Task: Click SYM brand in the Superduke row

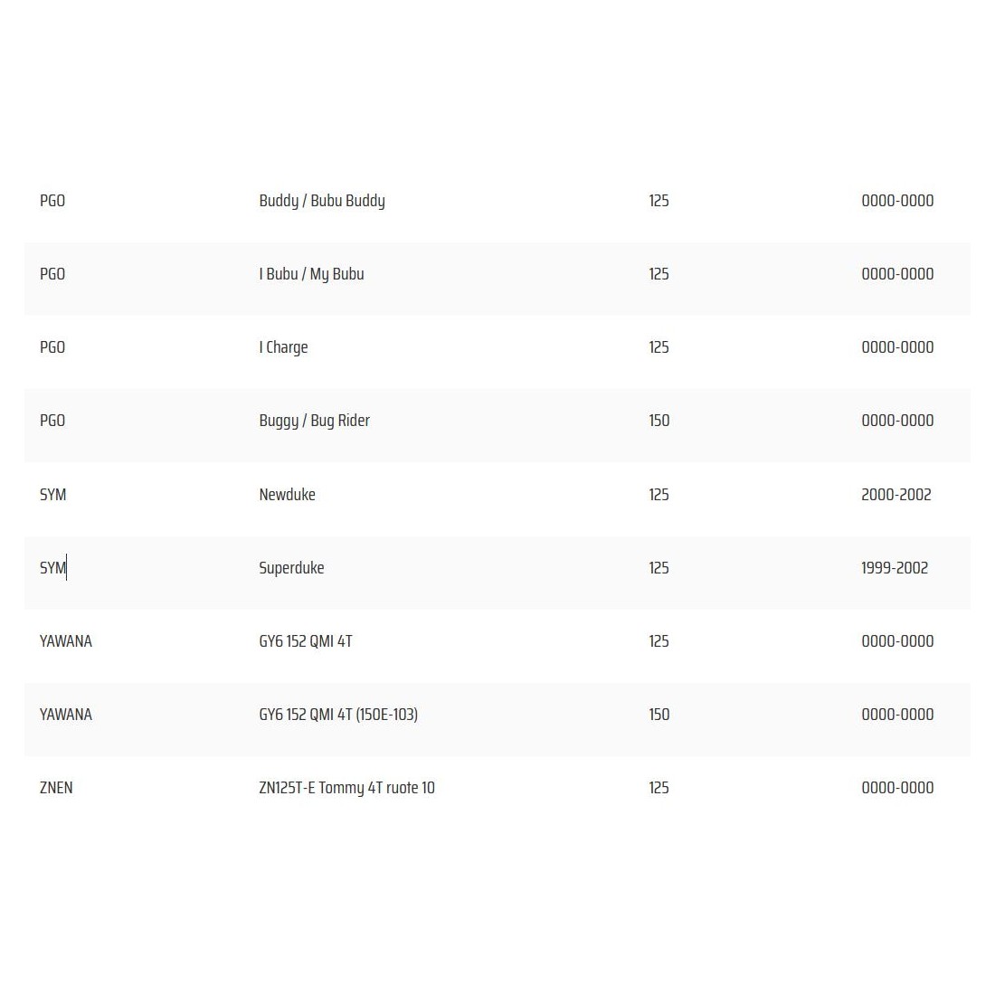Action: (52, 568)
